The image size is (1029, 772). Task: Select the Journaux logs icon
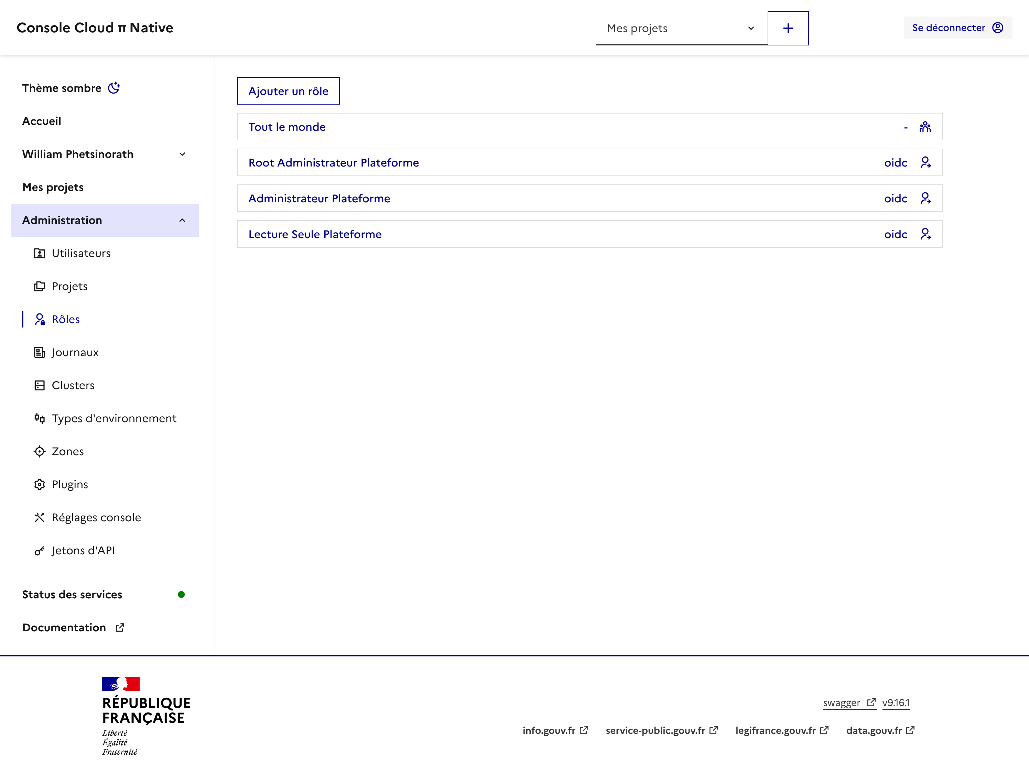(x=40, y=352)
